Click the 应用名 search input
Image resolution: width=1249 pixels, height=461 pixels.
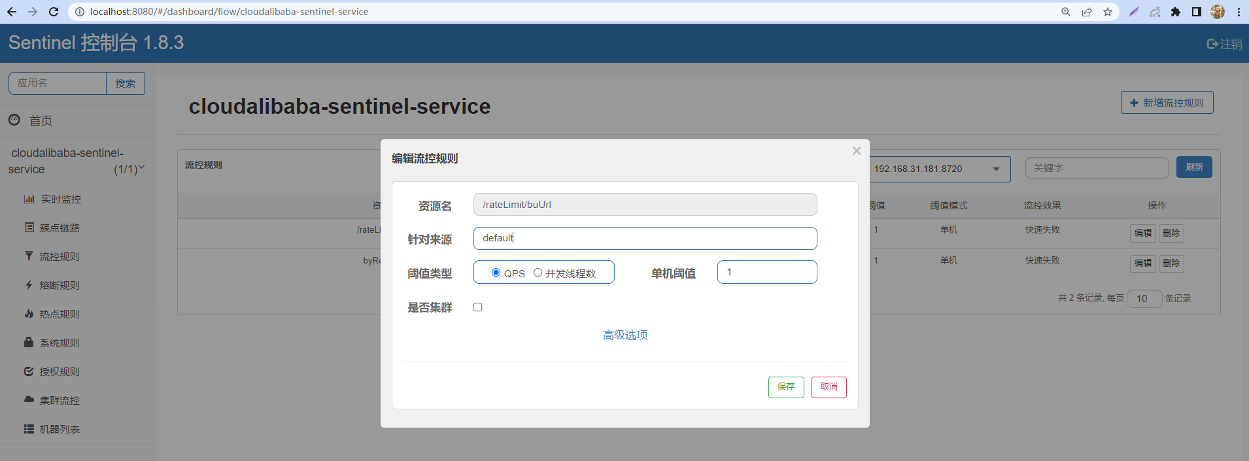click(x=58, y=83)
